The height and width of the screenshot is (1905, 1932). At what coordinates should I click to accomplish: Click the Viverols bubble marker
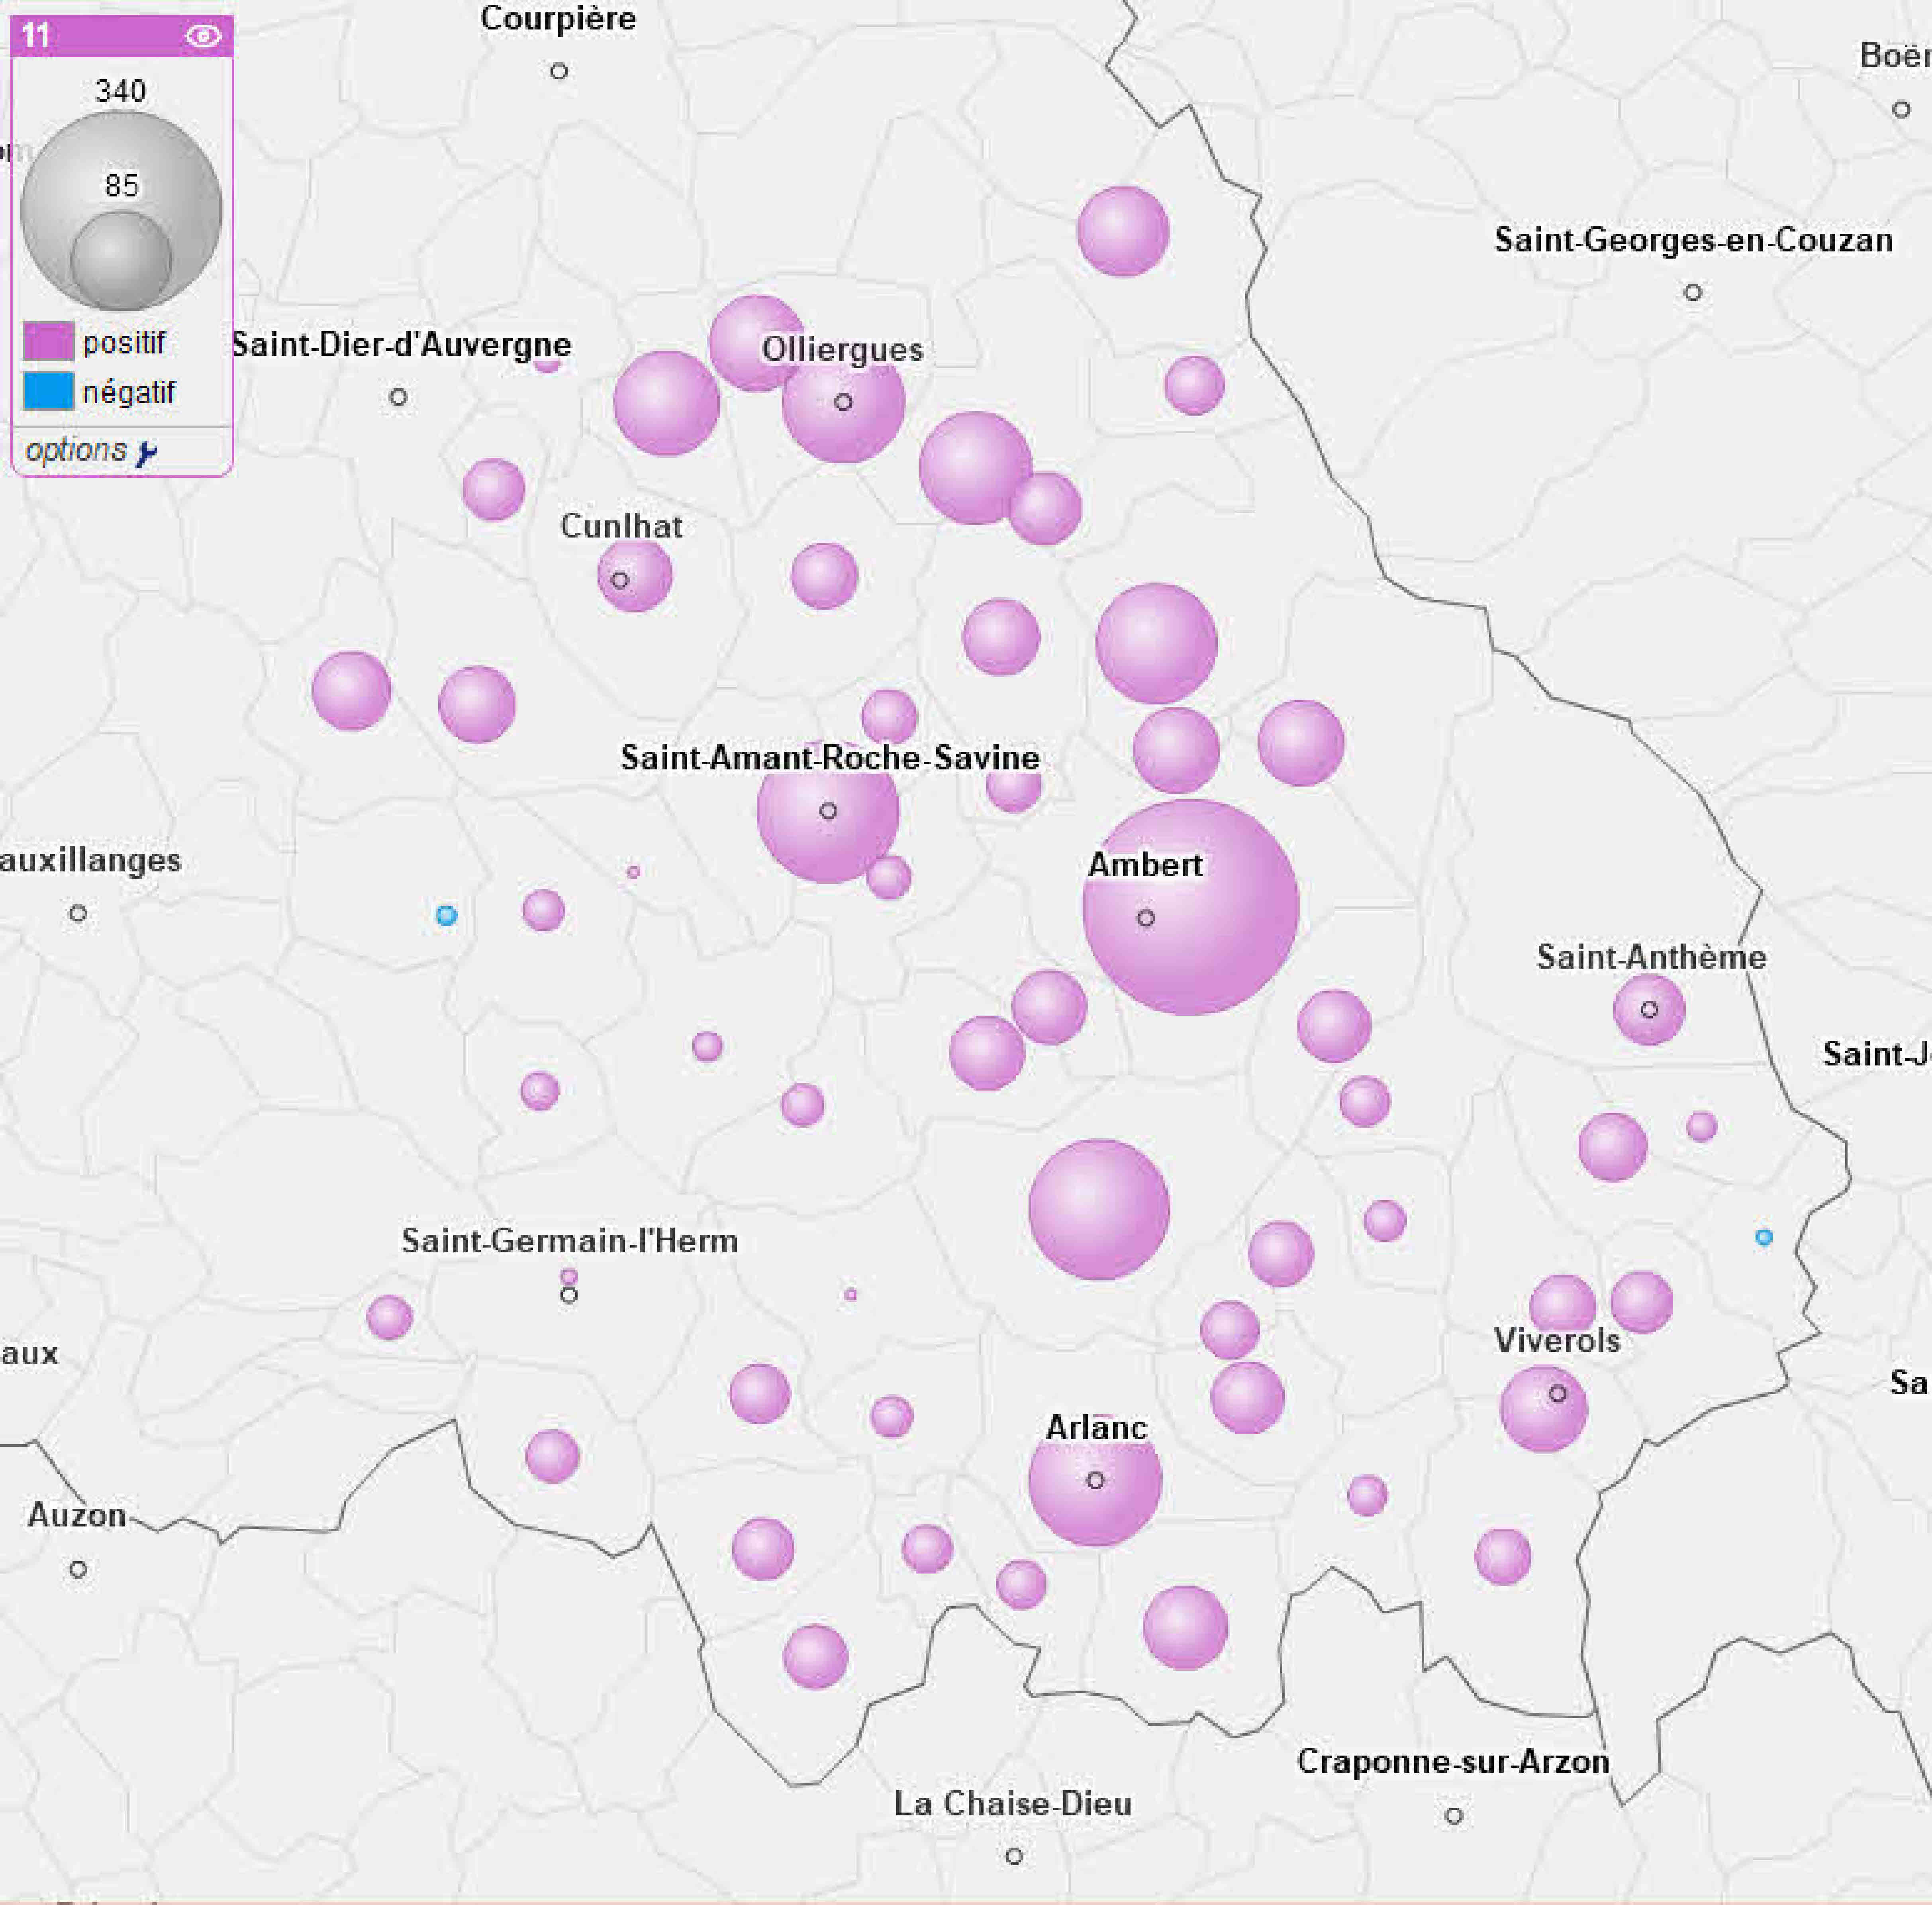[x=1544, y=1408]
